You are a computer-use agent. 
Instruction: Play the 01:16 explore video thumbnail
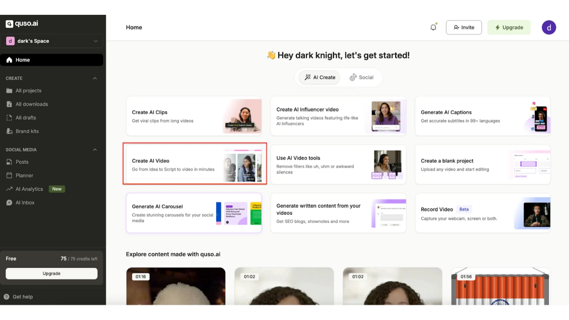(x=176, y=286)
